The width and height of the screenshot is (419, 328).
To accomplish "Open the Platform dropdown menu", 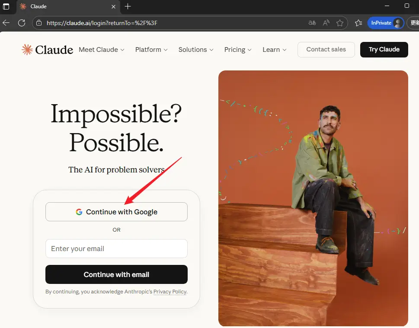I will pos(151,50).
